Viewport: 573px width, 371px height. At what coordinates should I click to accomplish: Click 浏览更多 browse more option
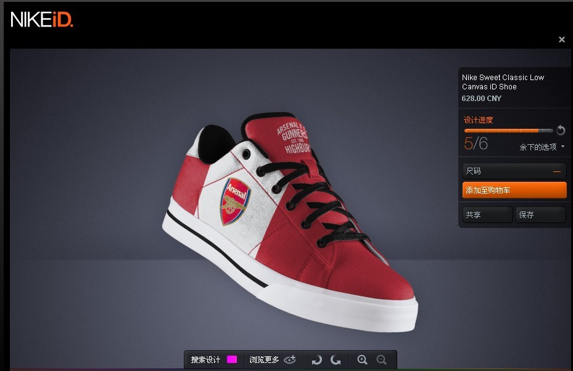264,360
